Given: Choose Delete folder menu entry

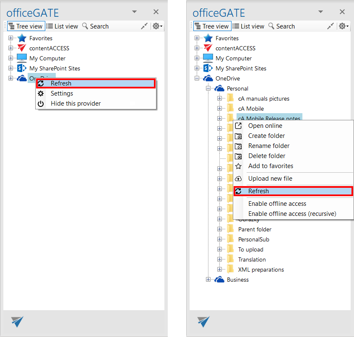Looking at the screenshot, I should (293, 156).
